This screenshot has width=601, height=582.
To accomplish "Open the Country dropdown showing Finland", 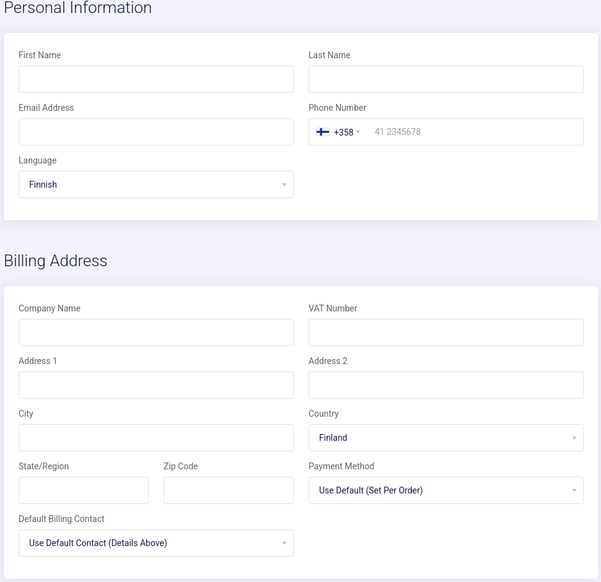I will 445,438.
